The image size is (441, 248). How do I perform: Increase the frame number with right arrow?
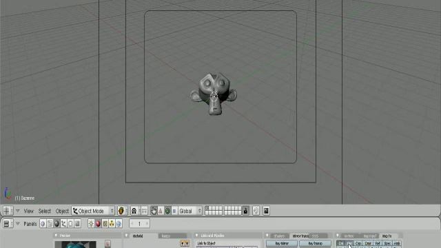click(147, 224)
